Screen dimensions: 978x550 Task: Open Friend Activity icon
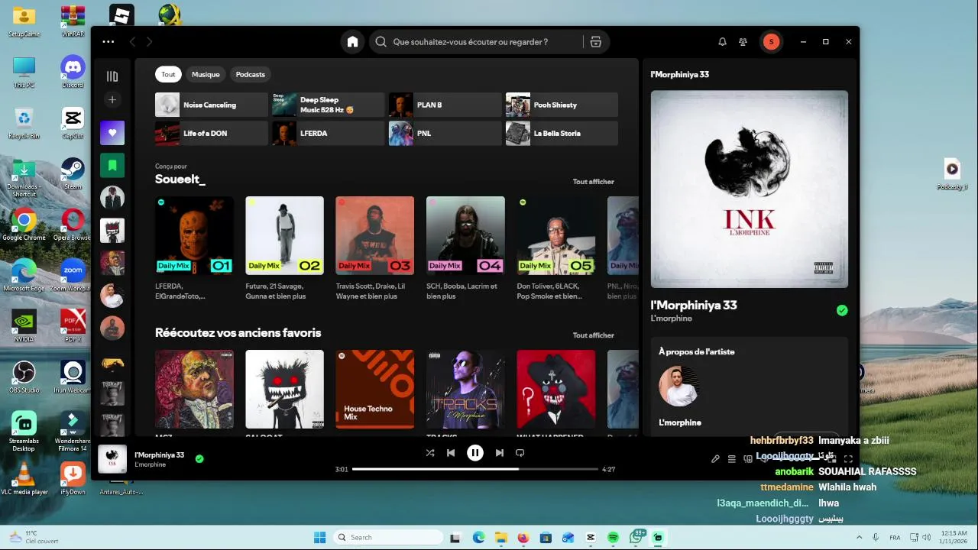(743, 42)
